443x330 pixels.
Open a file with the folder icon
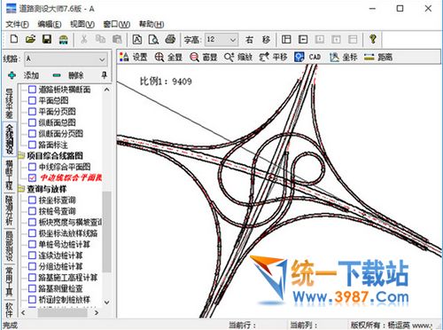click(x=30, y=39)
